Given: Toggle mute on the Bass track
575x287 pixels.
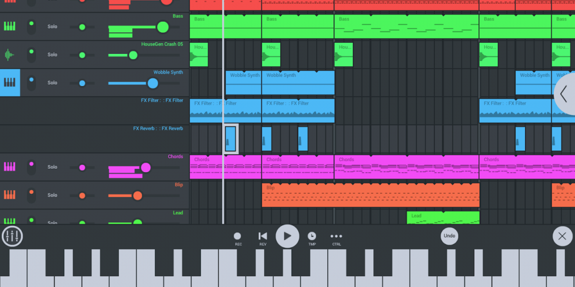Looking at the screenshot, I should pyautogui.click(x=31, y=27).
